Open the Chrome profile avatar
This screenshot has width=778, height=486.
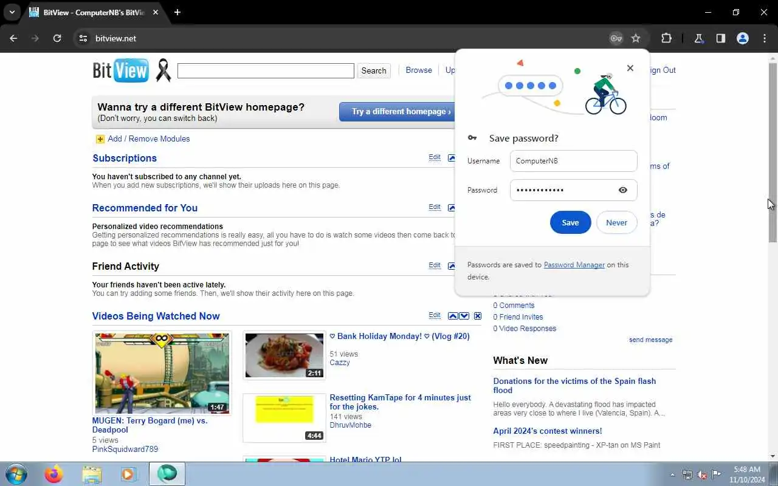743,38
